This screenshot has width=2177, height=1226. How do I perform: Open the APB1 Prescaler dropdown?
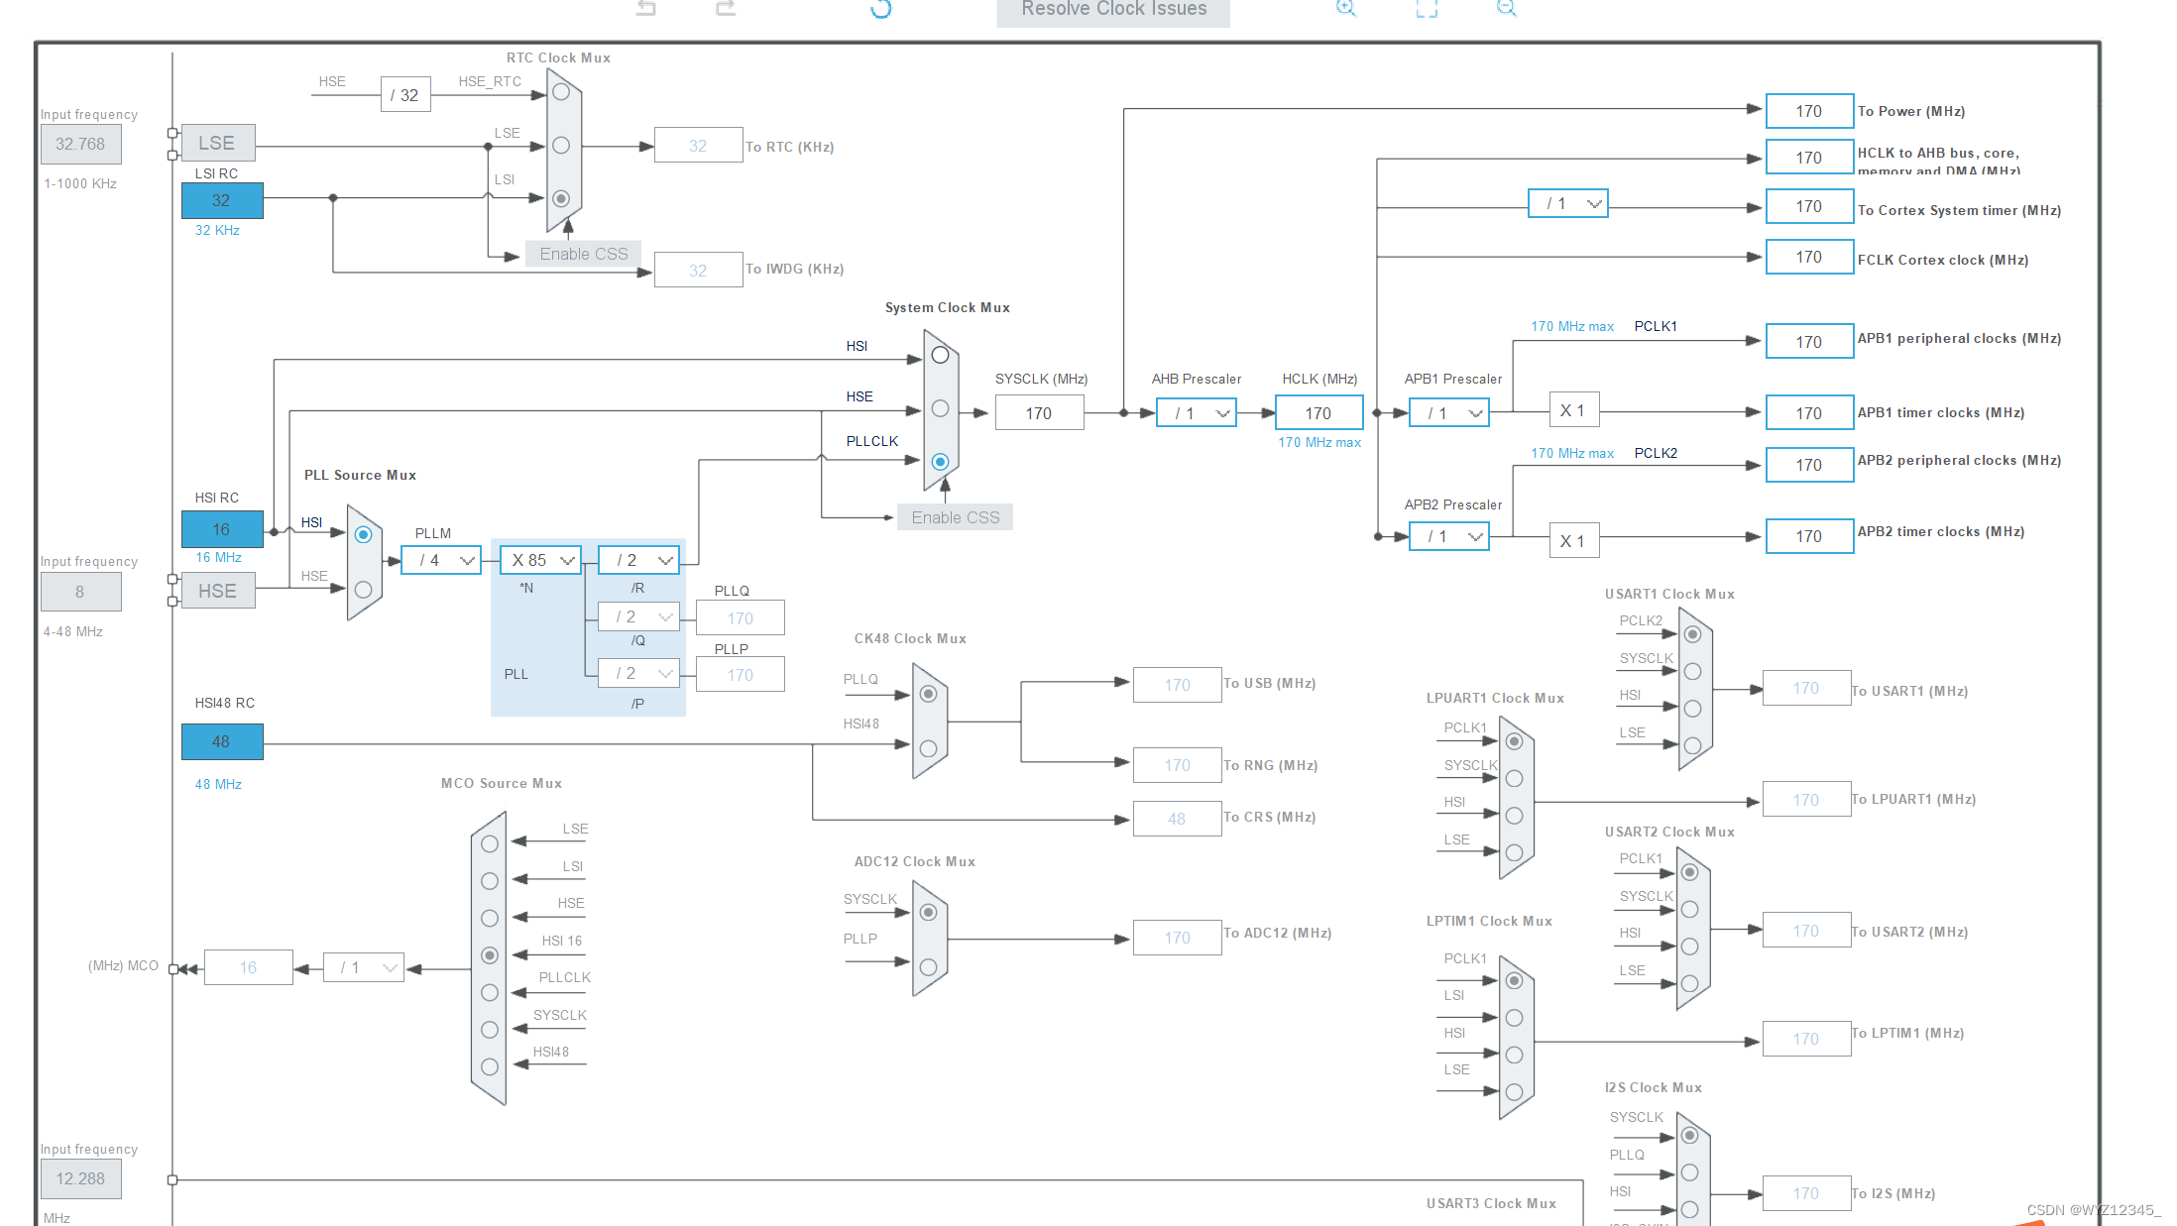1449,413
